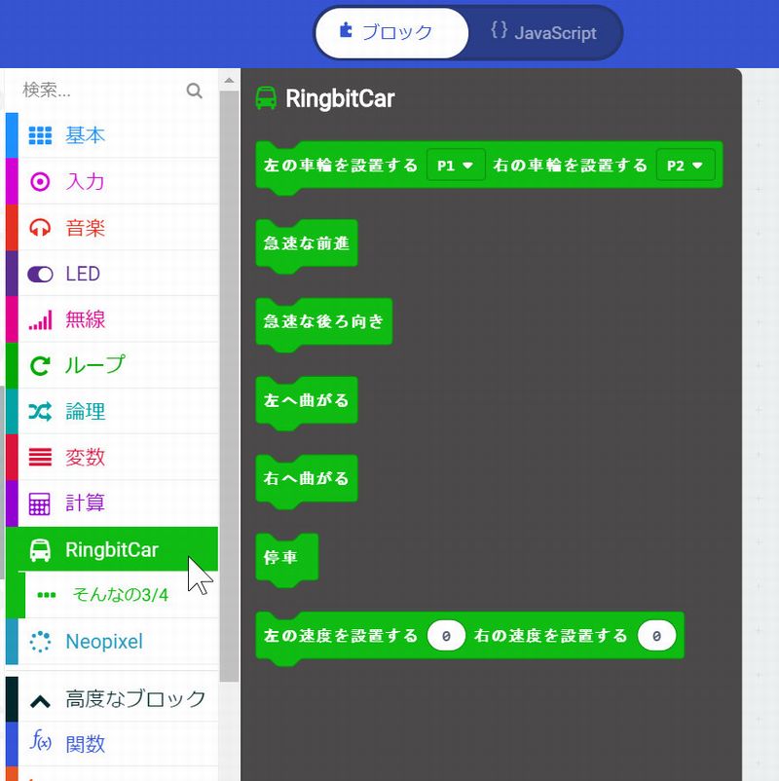Image resolution: width=779 pixels, height=781 pixels.
Task: Open the LED toggle category
Action: tap(82, 274)
